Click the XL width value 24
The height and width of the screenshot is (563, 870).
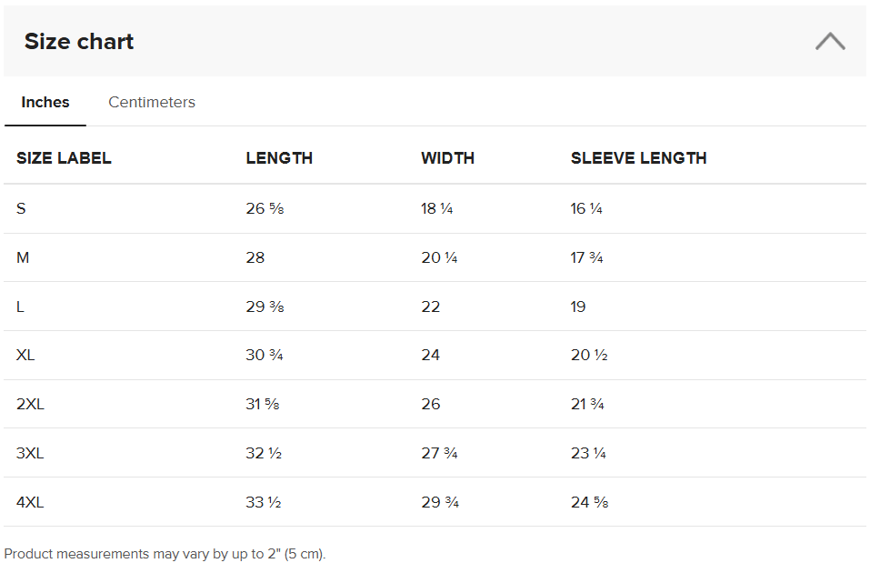pyautogui.click(x=430, y=356)
